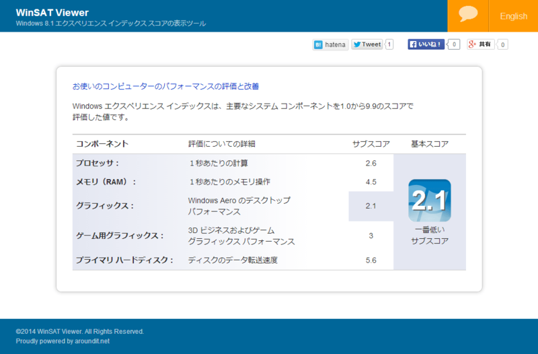
Task: Select the メモリ（RAM） row label
Action: pos(106,182)
